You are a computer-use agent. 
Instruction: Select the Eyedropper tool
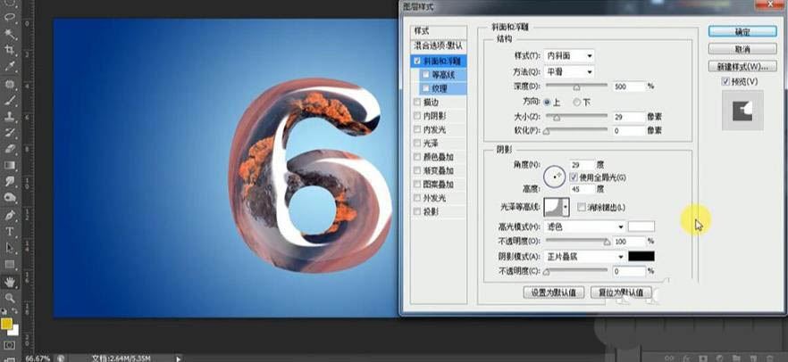click(x=10, y=67)
